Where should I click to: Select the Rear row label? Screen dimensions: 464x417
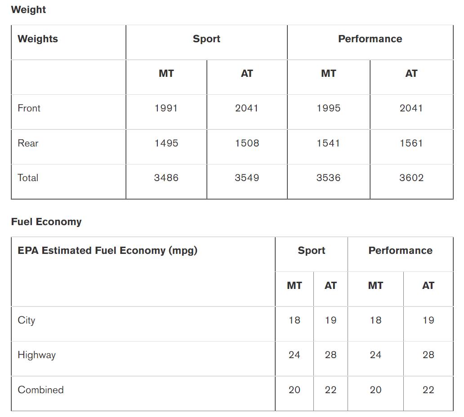coord(28,143)
